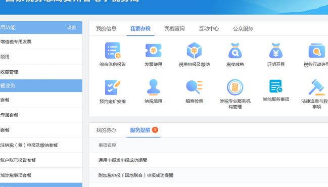Open 附加税申报（国地联合）申报成功提醒 row
This screenshot has width=328, height=187.
coord(208,175)
